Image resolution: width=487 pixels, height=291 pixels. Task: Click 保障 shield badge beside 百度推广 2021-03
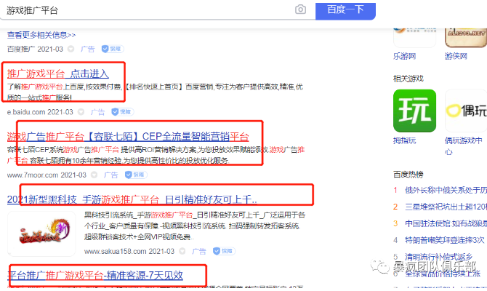click(112, 49)
